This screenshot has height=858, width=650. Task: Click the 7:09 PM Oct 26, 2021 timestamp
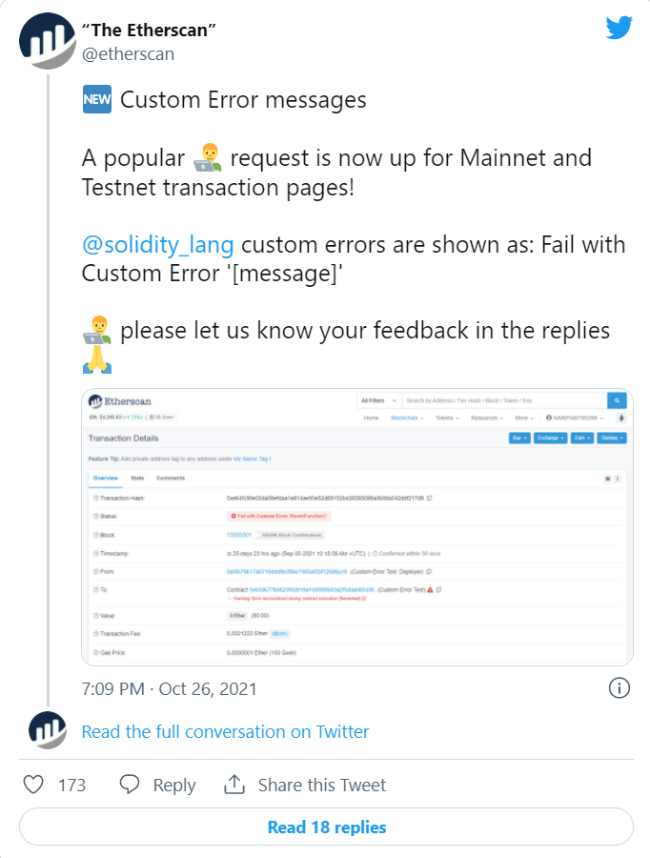click(x=169, y=688)
